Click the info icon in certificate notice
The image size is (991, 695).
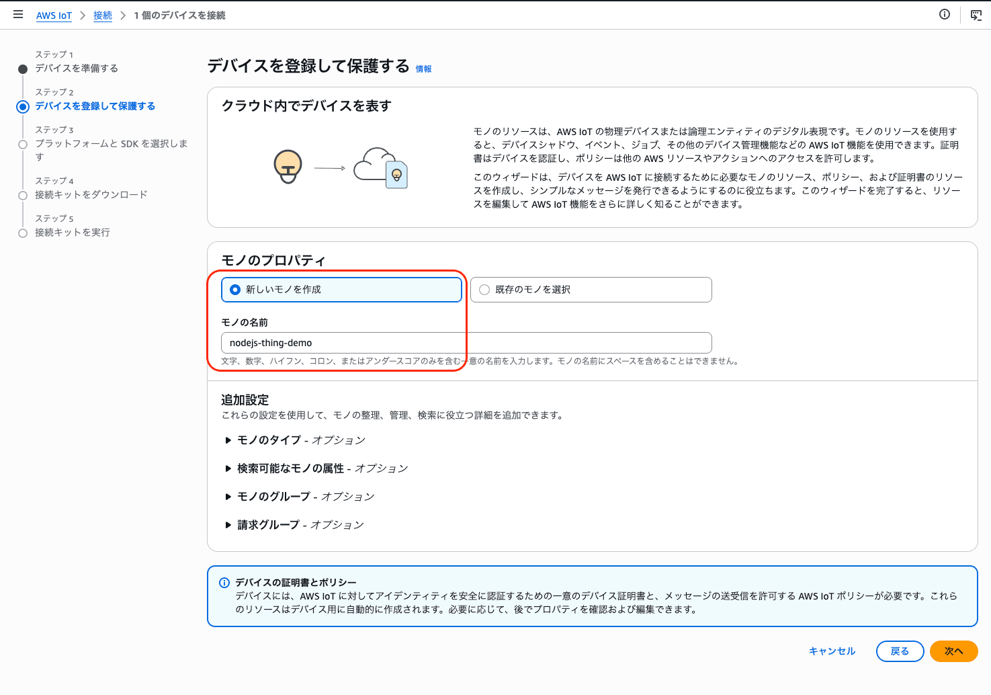[x=224, y=583]
